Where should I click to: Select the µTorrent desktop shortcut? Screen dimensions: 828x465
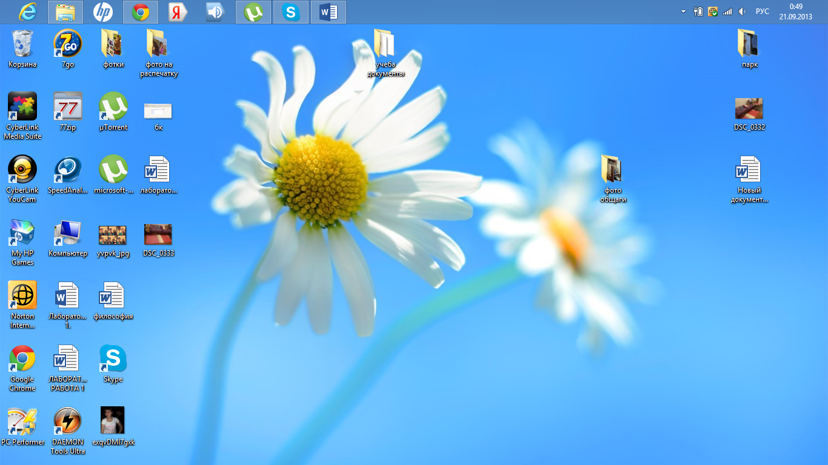coord(113,112)
